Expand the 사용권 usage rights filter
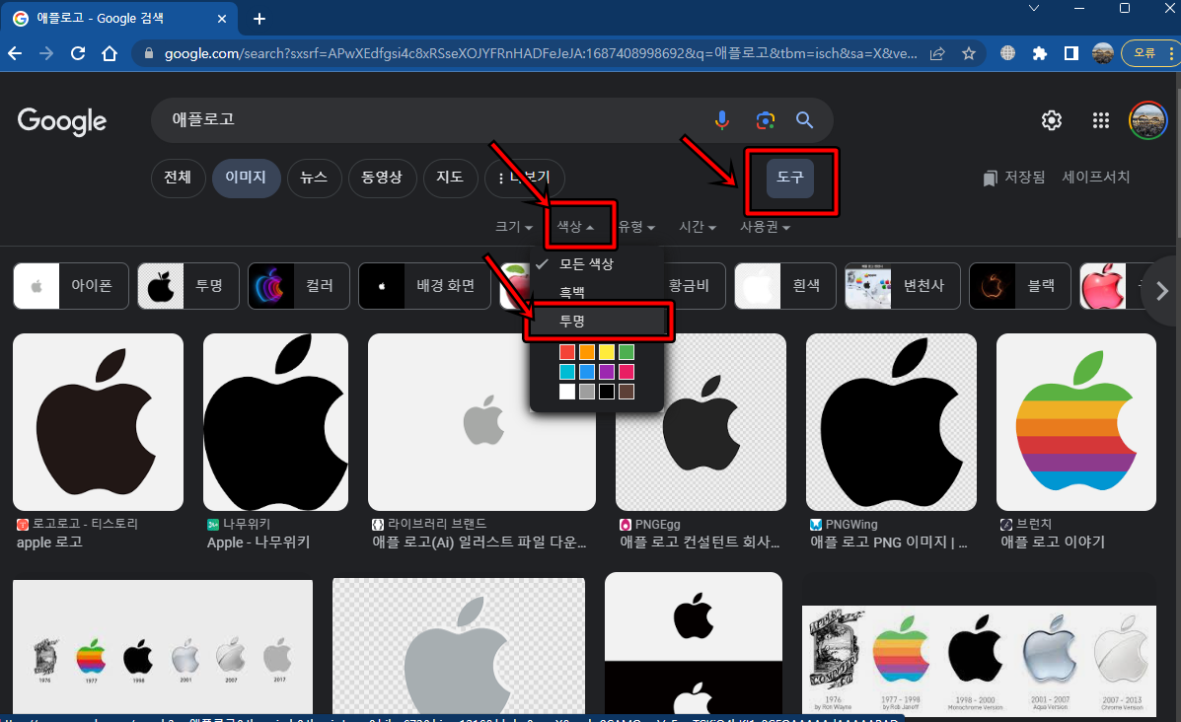 click(x=766, y=227)
